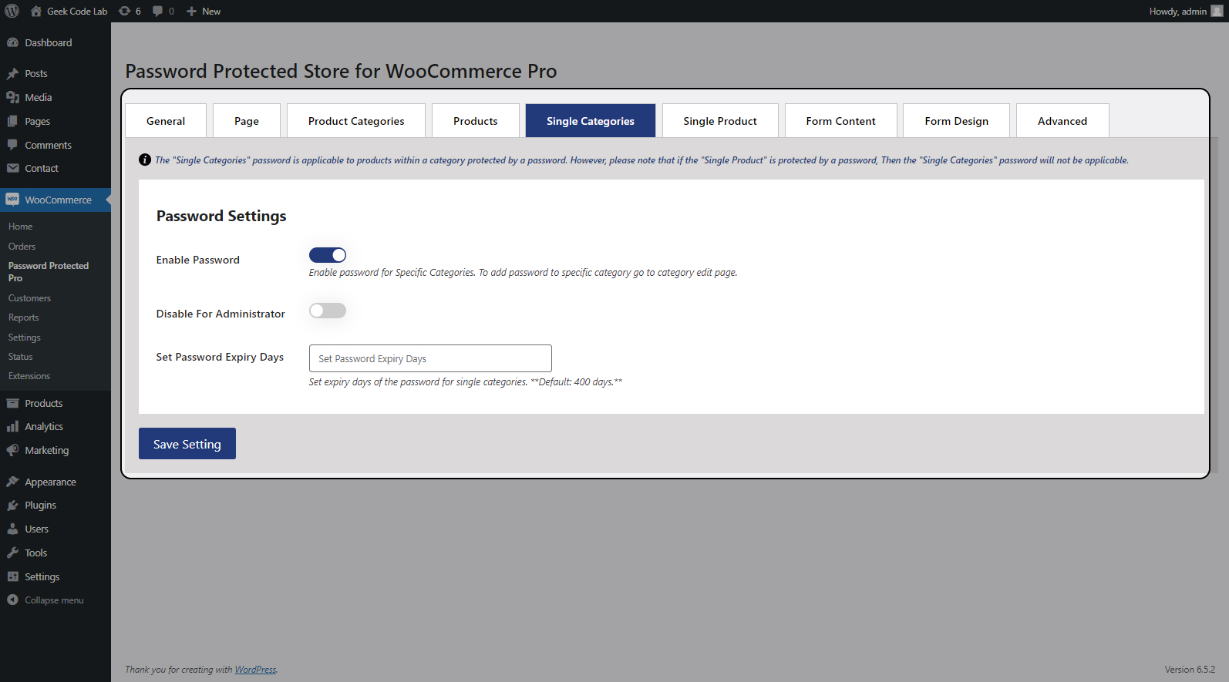This screenshot has width=1229, height=682.
Task: Click the Pages icon in sidebar
Action: [12, 121]
